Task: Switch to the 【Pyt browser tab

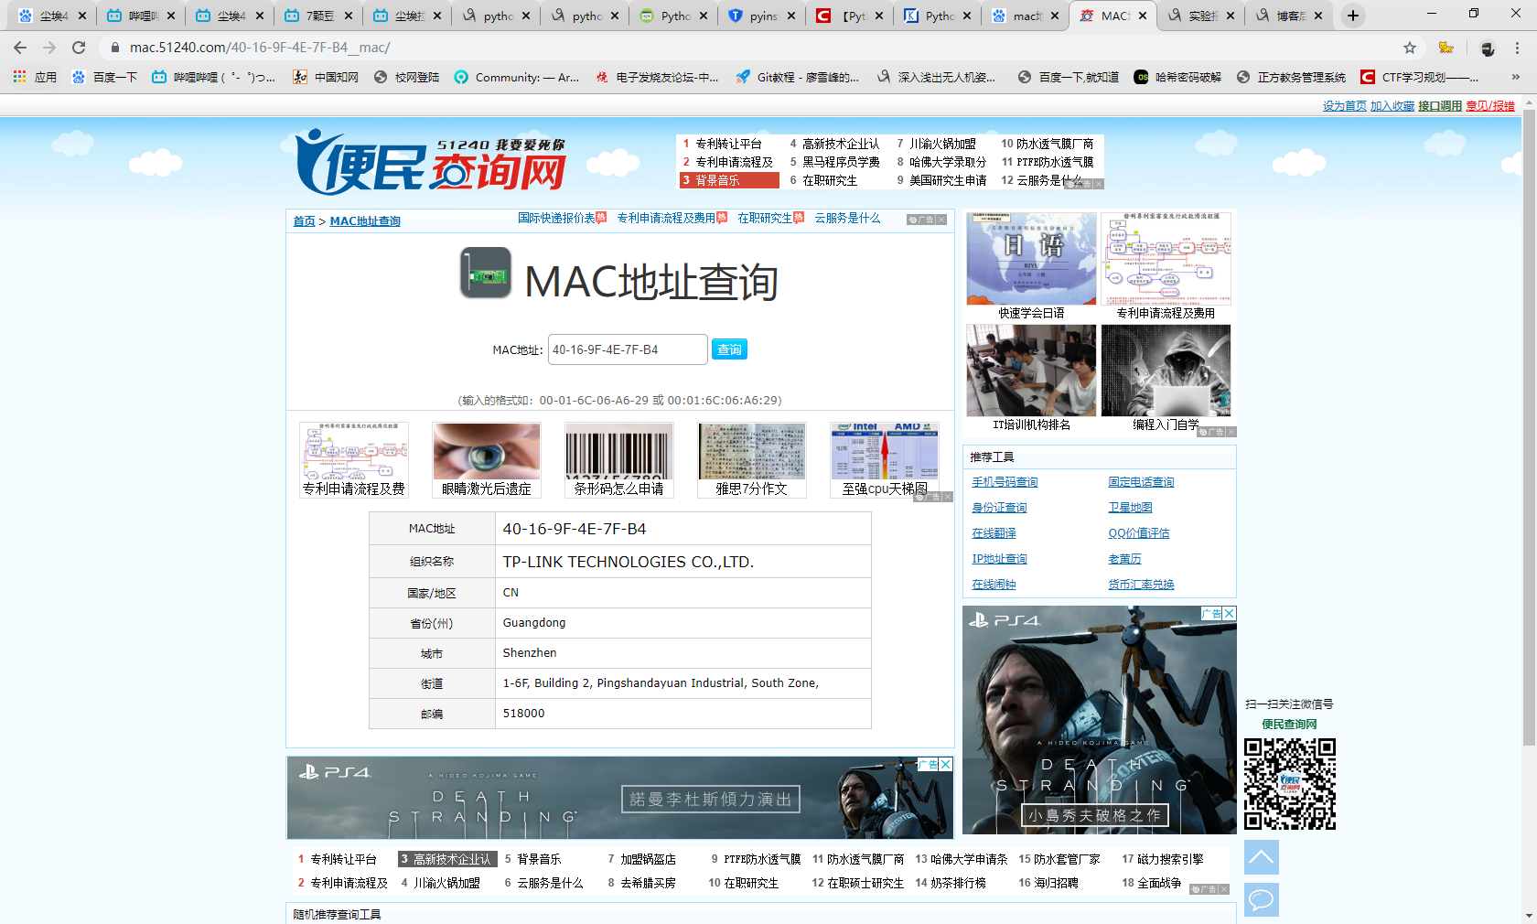Action: 851,16
